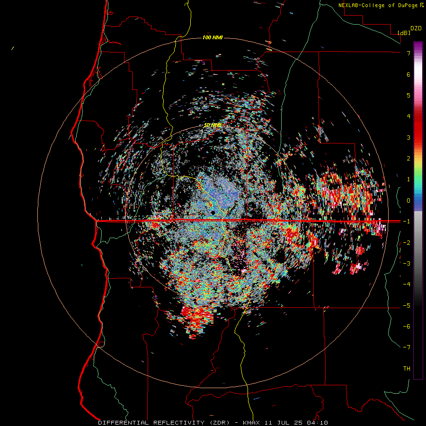This screenshot has width=426, height=426.
Task: Click the 3 value on color scale
Action: 408,137
